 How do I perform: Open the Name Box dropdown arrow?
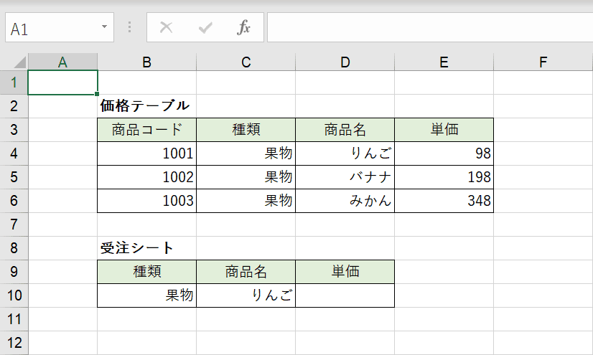tap(104, 27)
